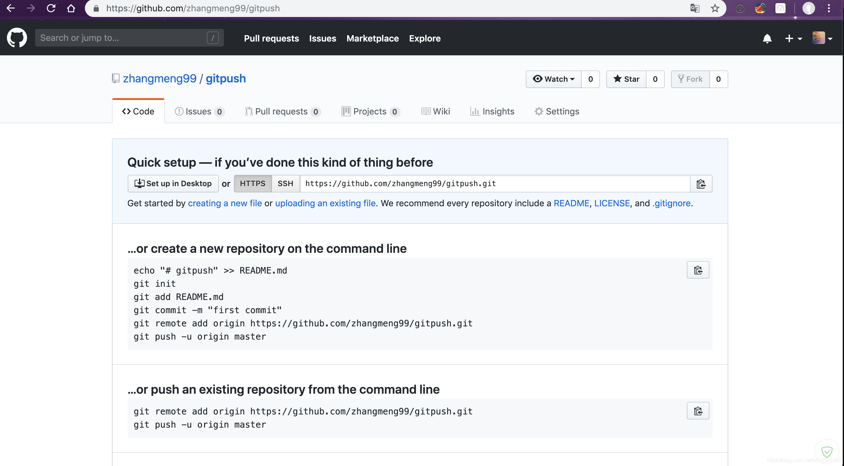Open the Settings tab
Screen dimensions: 844x466
pyautogui.click(x=557, y=111)
